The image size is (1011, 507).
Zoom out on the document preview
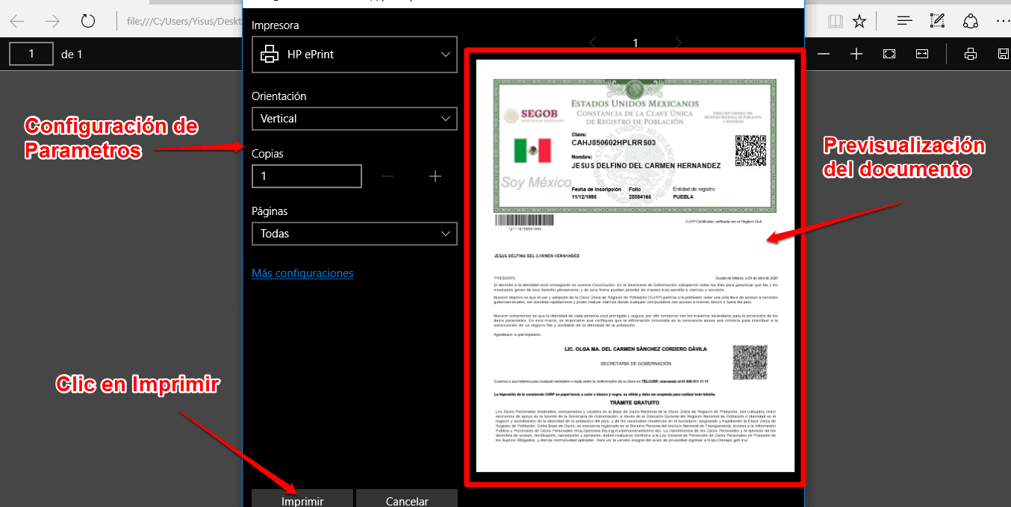click(x=824, y=53)
